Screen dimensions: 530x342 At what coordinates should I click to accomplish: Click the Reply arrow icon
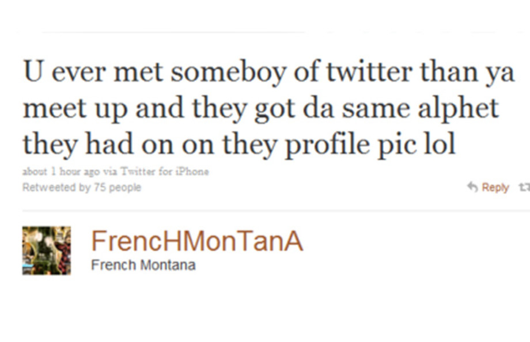472,187
